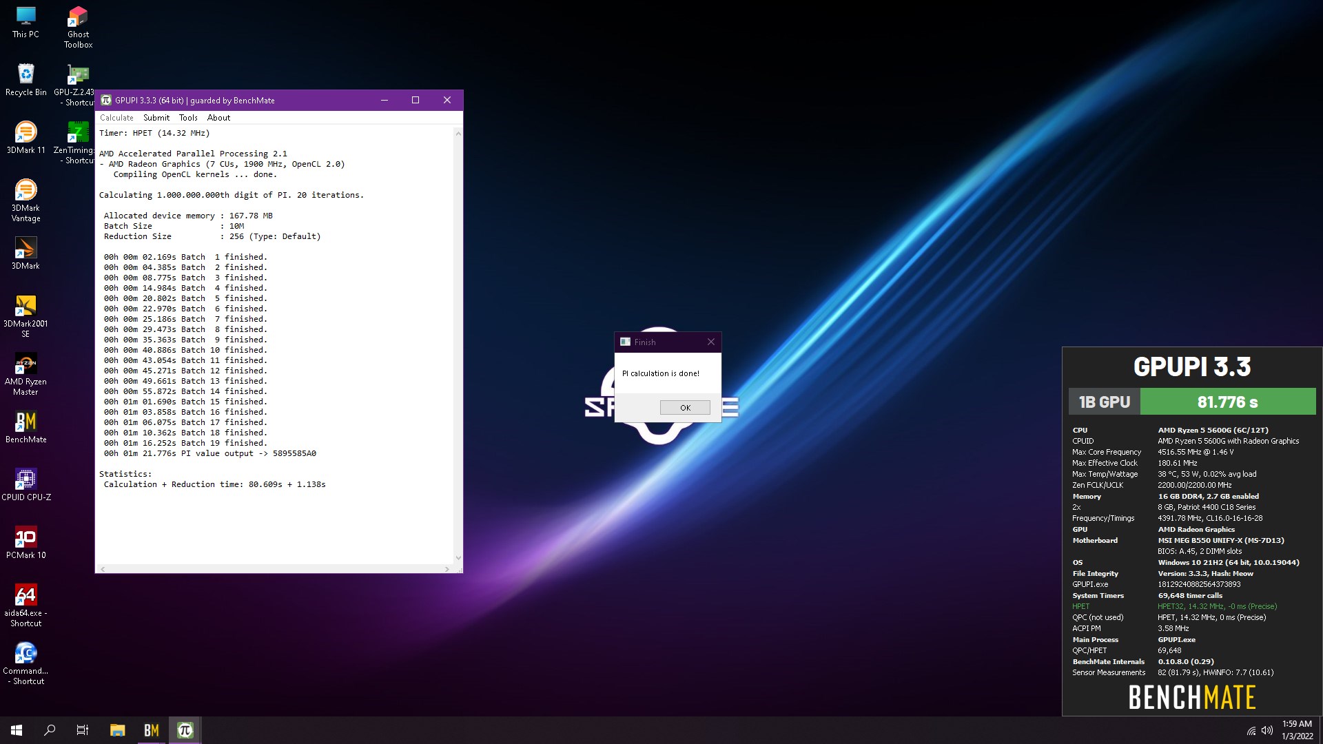Open taskbar search
This screenshot has height=744, width=1323.
[x=50, y=730]
